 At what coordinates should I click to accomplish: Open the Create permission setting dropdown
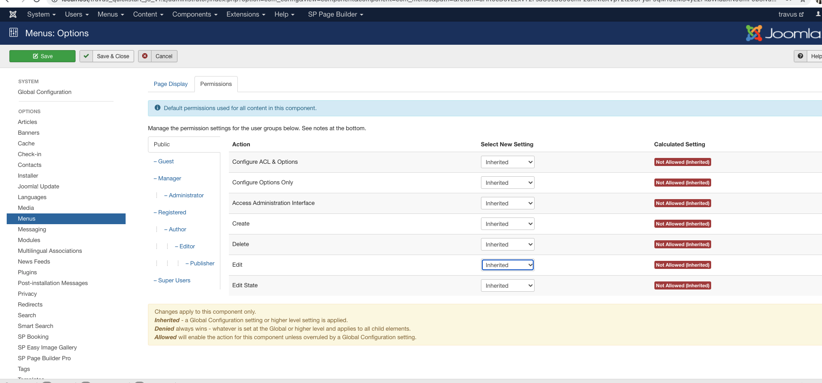pyautogui.click(x=507, y=224)
